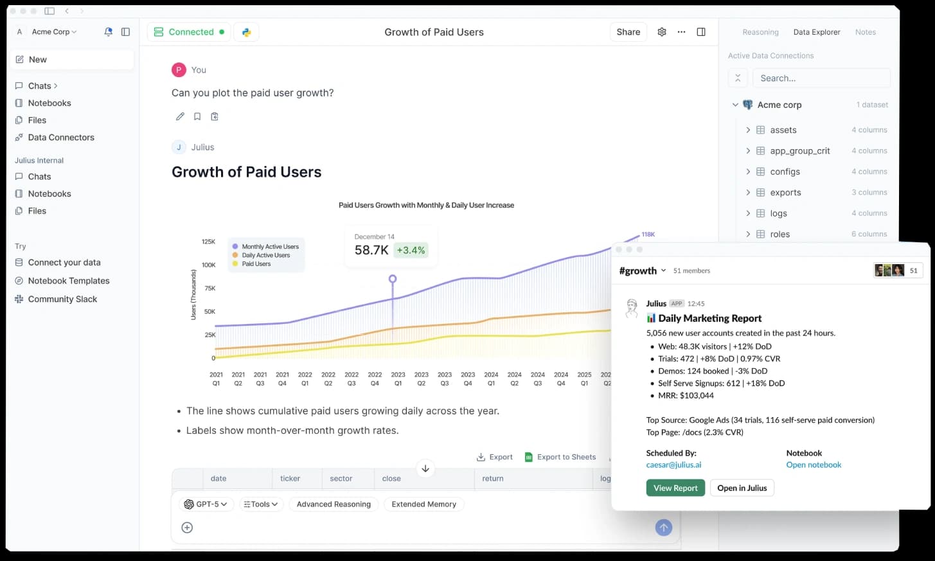Image resolution: width=935 pixels, height=561 pixels.
Task: Click the close column header in table
Action: click(x=391, y=479)
